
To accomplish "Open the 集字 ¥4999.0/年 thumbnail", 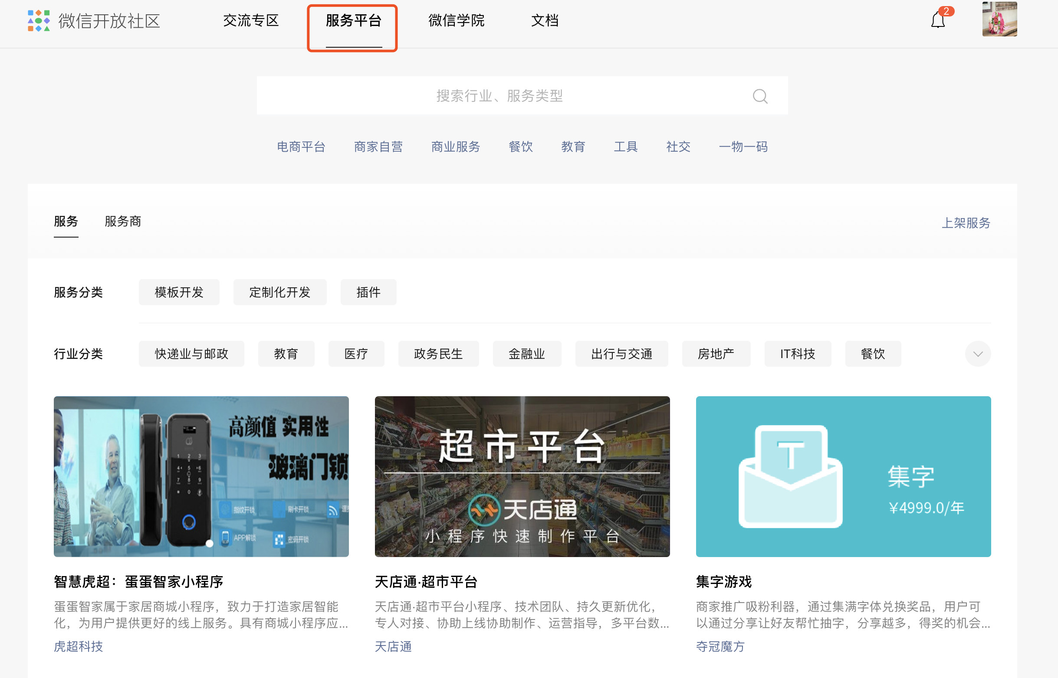I will pos(843,476).
